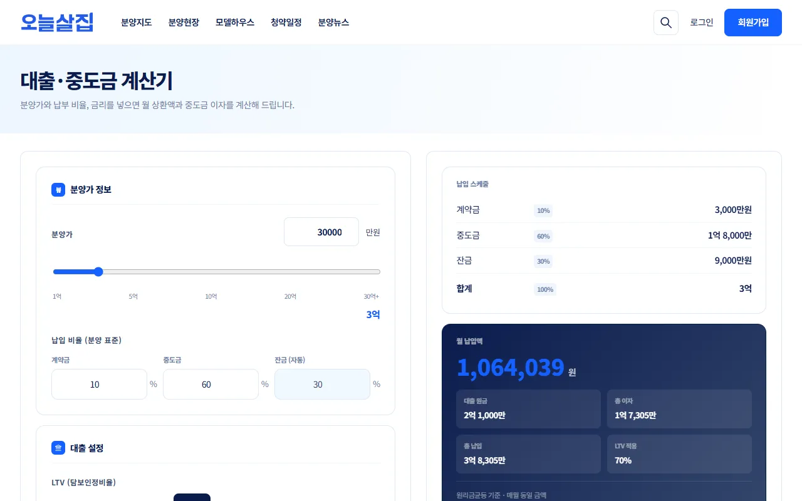802x501 pixels.
Task: Click the 잔금 (자동) field
Action: click(x=322, y=385)
